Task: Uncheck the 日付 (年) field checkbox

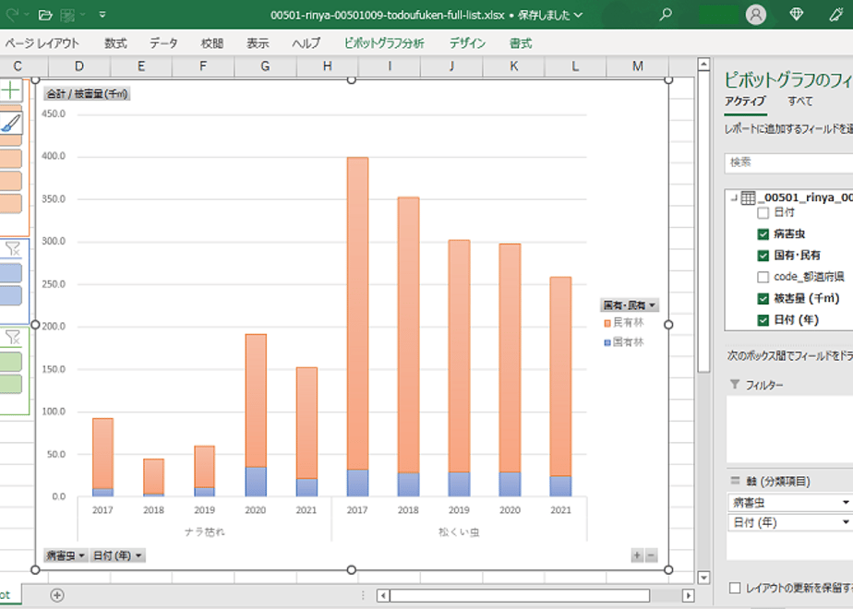Action: [x=763, y=320]
